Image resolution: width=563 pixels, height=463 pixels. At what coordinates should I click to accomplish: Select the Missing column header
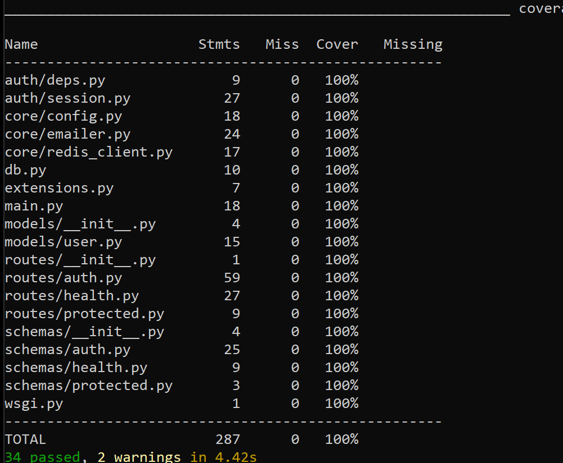[412, 44]
